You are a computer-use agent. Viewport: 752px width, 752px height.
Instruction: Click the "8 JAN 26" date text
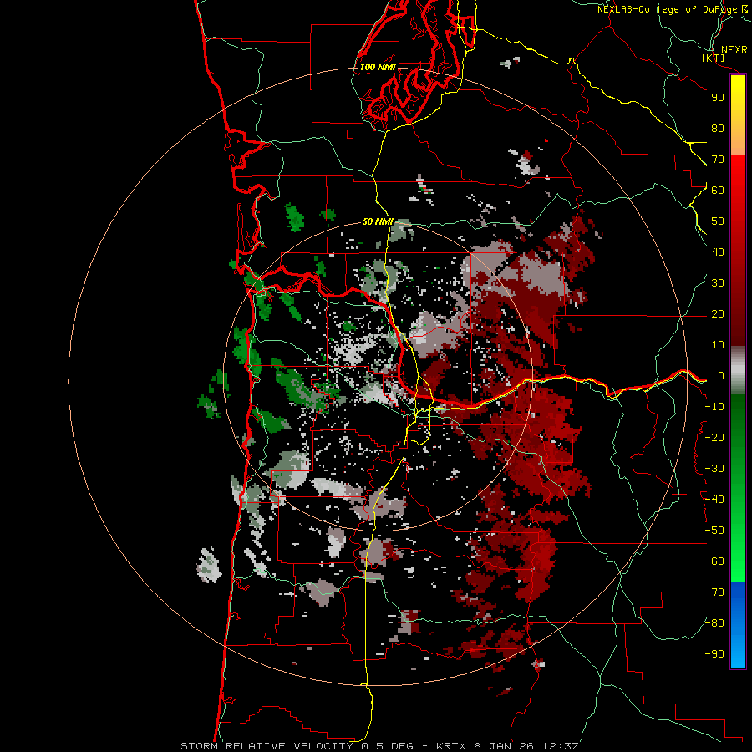click(x=505, y=746)
